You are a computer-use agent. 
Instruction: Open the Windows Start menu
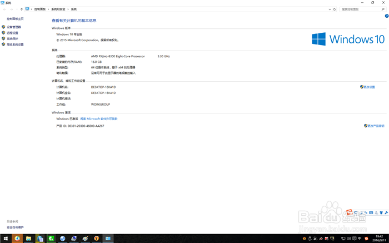(6, 239)
